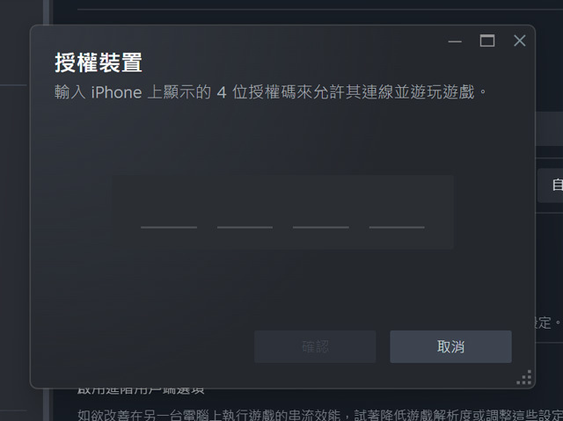This screenshot has height=421, width=563.
Task: Close the 授權裝置 dialog with X
Action: tap(520, 40)
